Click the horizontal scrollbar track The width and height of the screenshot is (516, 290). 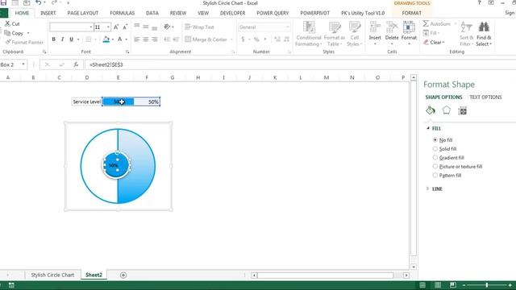(325, 275)
